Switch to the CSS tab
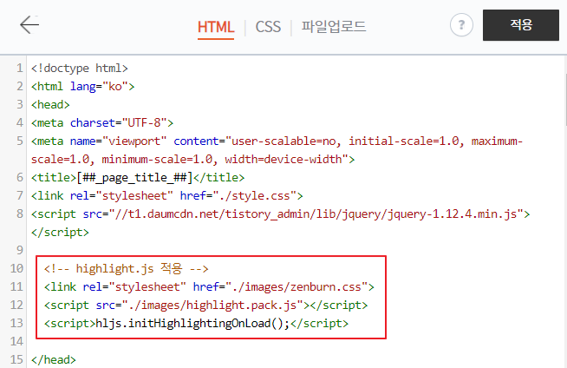The height and width of the screenshot is (368, 567). [268, 27]
